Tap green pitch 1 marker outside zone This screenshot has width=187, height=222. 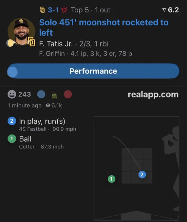click(x=111, y=179)
